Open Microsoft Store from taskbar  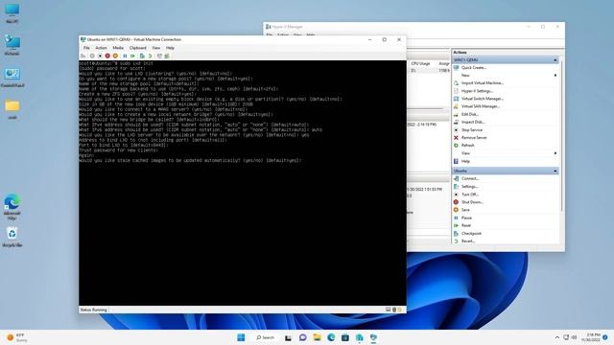coord(345,337)
